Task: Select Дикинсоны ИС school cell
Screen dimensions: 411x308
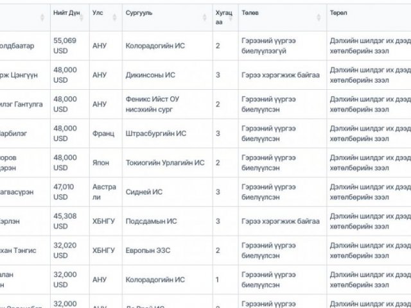Action: [167, 75]
